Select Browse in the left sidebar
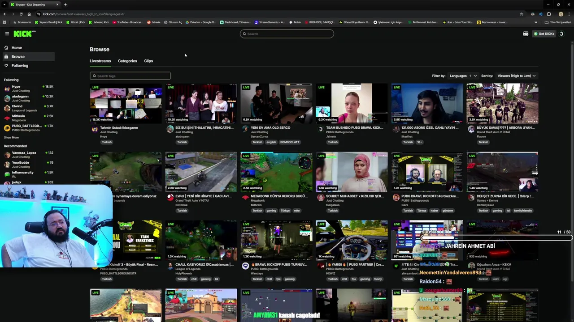This screenshot has width=574, height=322. [x=28, y=57]
